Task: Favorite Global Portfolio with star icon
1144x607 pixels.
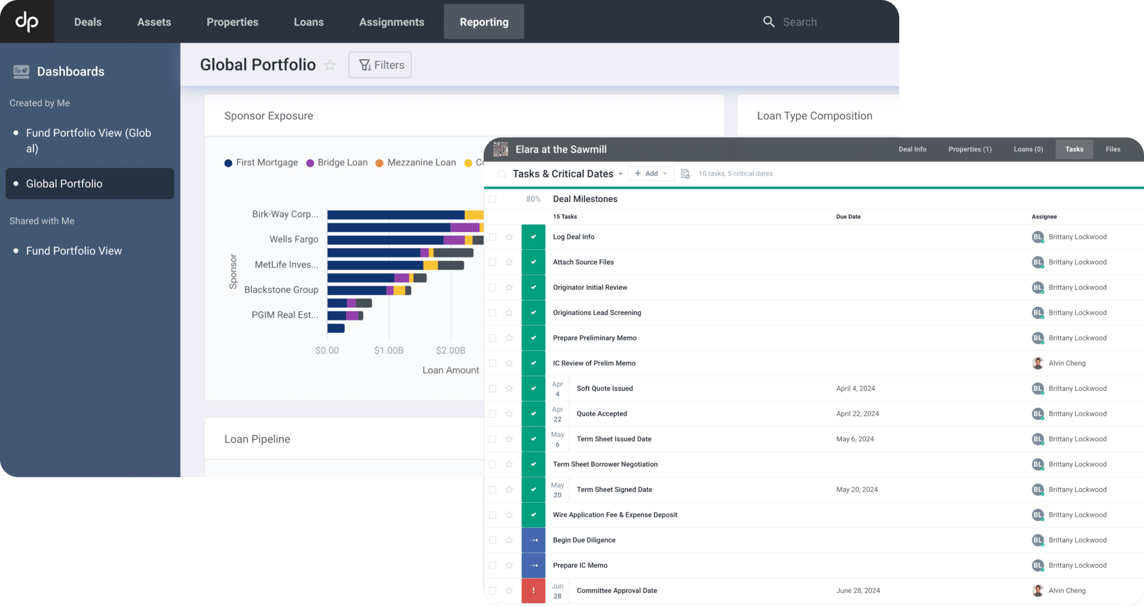Action: tap(330, 65)
